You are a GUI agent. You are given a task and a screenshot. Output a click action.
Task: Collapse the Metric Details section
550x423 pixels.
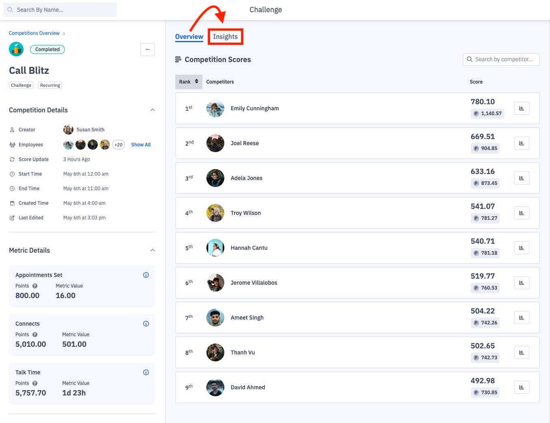[x=153, y=250]
